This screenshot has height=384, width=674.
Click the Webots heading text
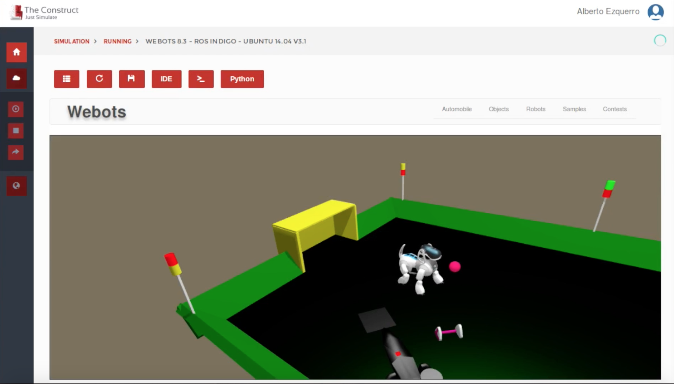(x=97, y=112)
